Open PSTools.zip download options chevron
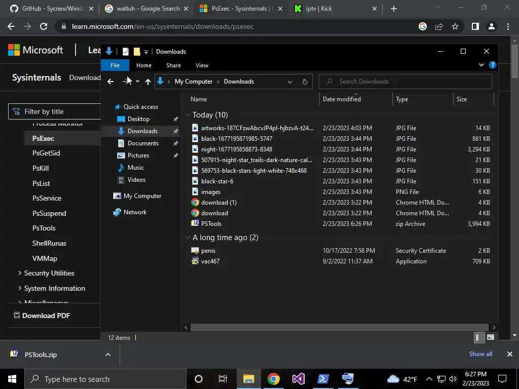This screenshot has width=519, height=389. click(x=108, y=355)
